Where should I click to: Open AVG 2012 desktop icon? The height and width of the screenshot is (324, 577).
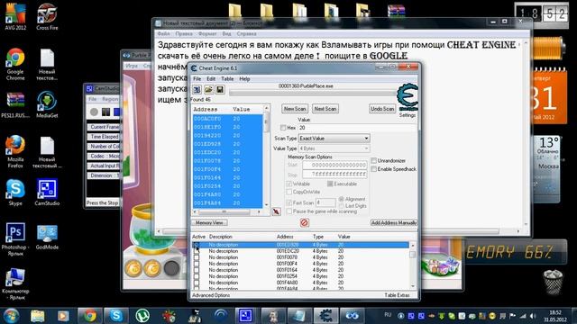point(15,17)
